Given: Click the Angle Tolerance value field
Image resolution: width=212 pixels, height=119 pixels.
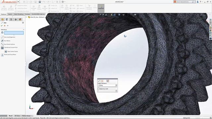Looking at the screenshot, I should coord(106,85).
